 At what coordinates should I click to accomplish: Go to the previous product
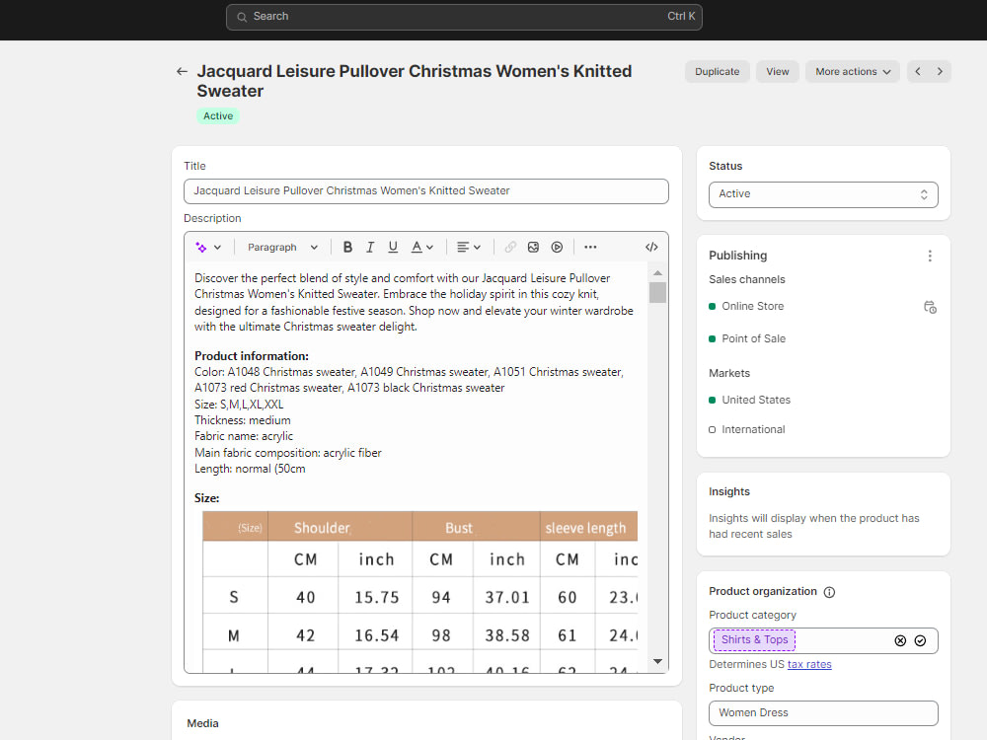(x=918, y=72)
